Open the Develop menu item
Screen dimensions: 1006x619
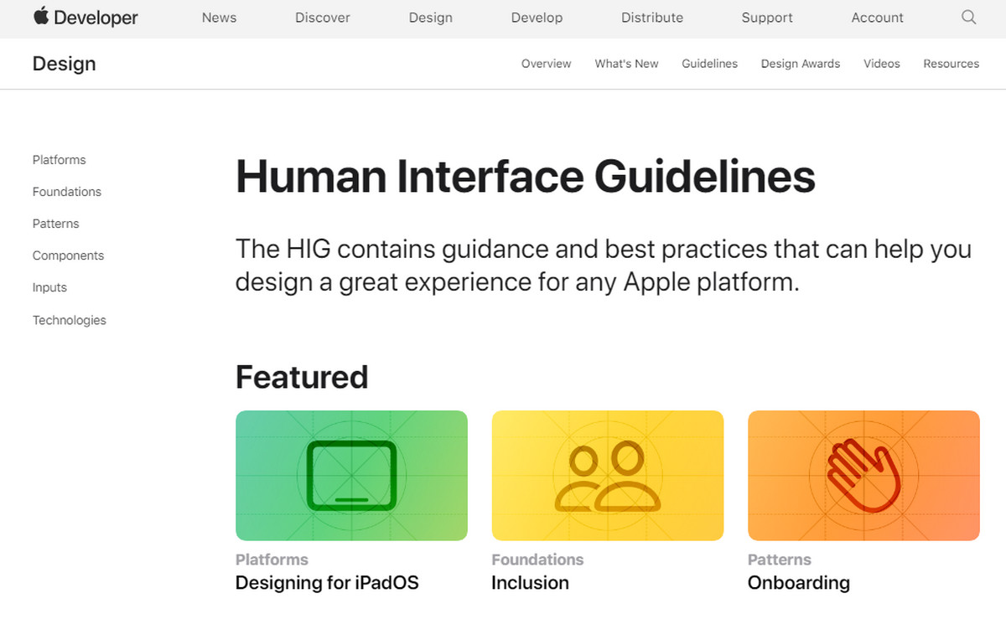click(537, 18)
